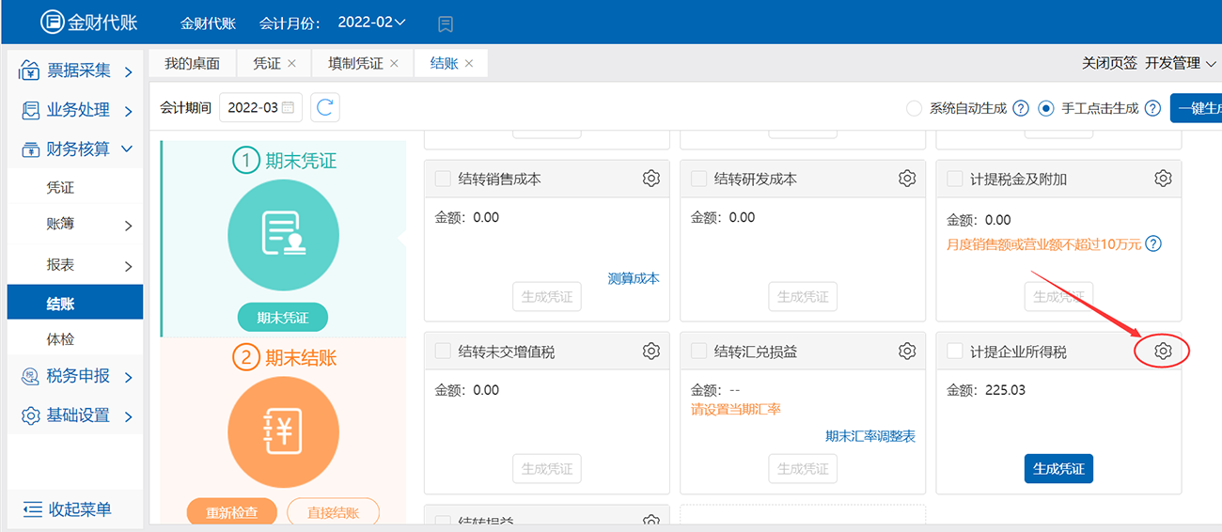The width and height of the screenshot is (1222, 532).
Task: Click the message icon in top header
Action: point(446,23)
